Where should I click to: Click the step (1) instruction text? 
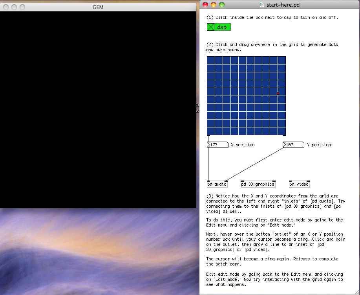pyautogui.click(x=272, y=17)
